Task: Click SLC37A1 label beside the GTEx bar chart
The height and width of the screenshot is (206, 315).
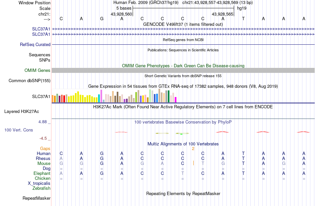Action: (x=41, y=96)
